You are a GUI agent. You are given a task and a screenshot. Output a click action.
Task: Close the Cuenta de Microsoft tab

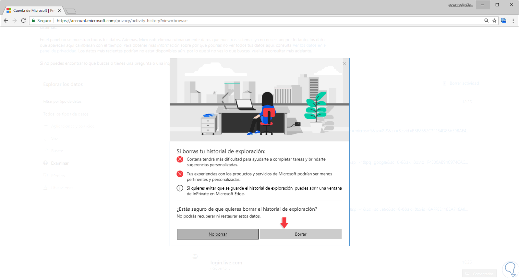59,10
